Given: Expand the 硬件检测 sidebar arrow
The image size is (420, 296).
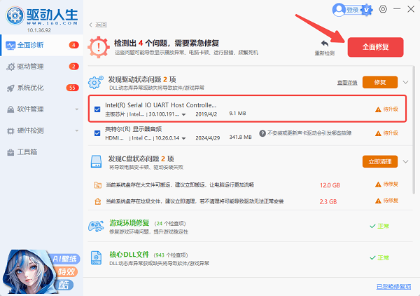Looking at the screenshot, I should click(77, 131).
